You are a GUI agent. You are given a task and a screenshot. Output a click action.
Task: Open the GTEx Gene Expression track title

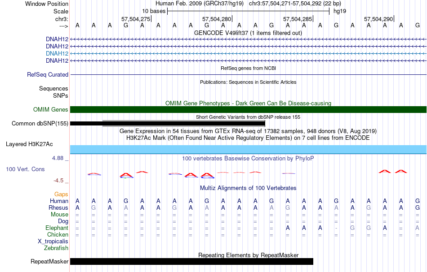(248, 131)
